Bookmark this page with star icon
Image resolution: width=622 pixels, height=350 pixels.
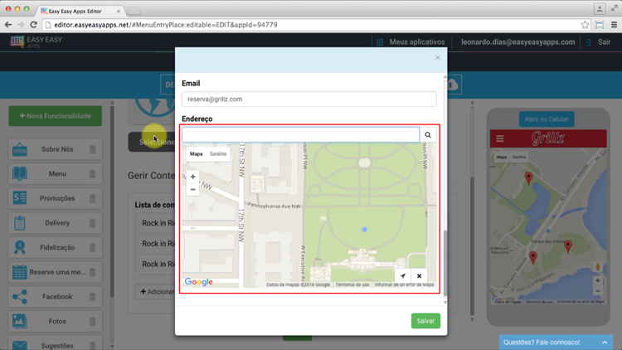pyautogui.click(x=585, y=25)
